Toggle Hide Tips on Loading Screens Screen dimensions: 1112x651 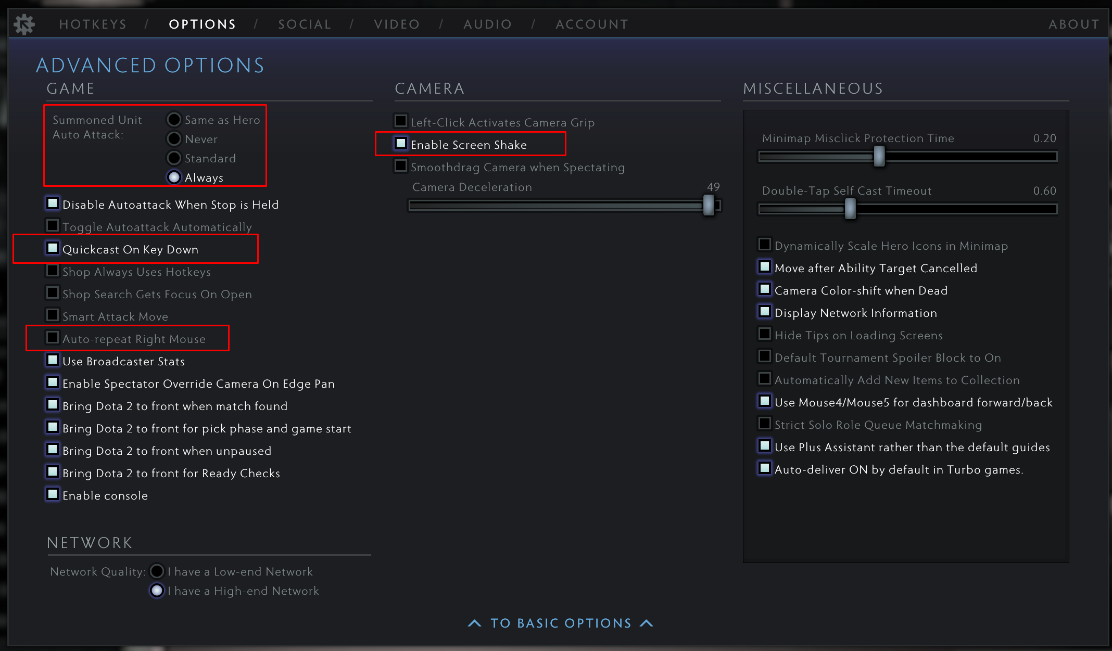click(x=764, y=334)
